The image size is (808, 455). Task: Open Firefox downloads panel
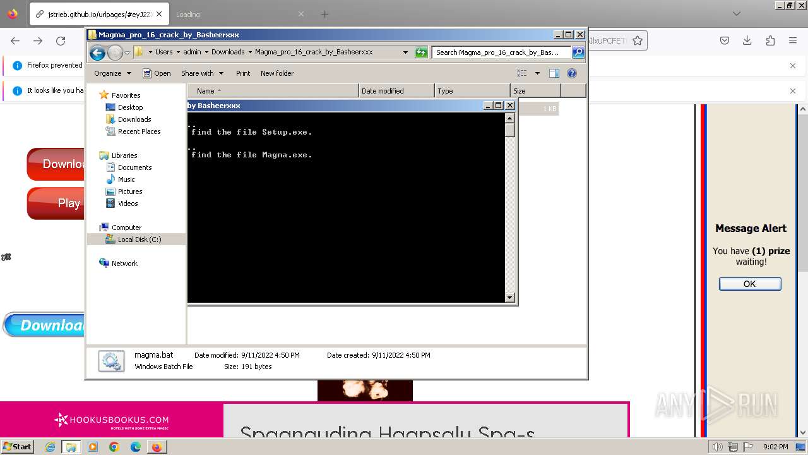click(x=747, y=40)
